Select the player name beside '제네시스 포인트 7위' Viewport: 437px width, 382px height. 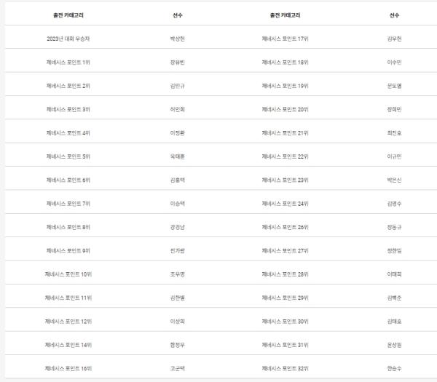click(177, 203)
